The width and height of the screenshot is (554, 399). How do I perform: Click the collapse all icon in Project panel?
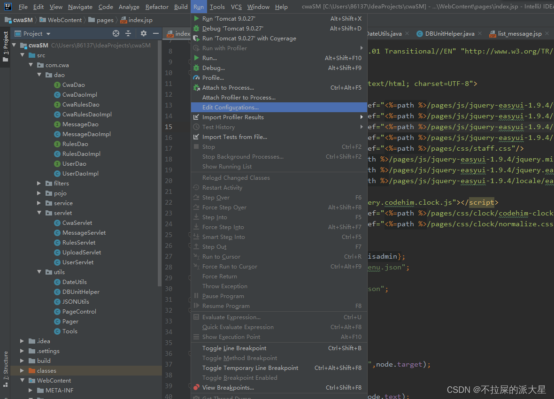point(128,34)
